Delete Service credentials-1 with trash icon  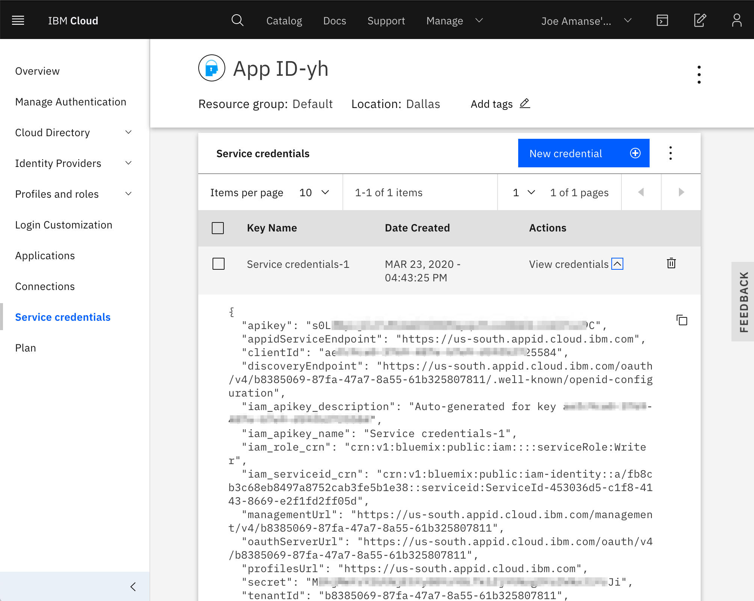click(x=671, y=263)
